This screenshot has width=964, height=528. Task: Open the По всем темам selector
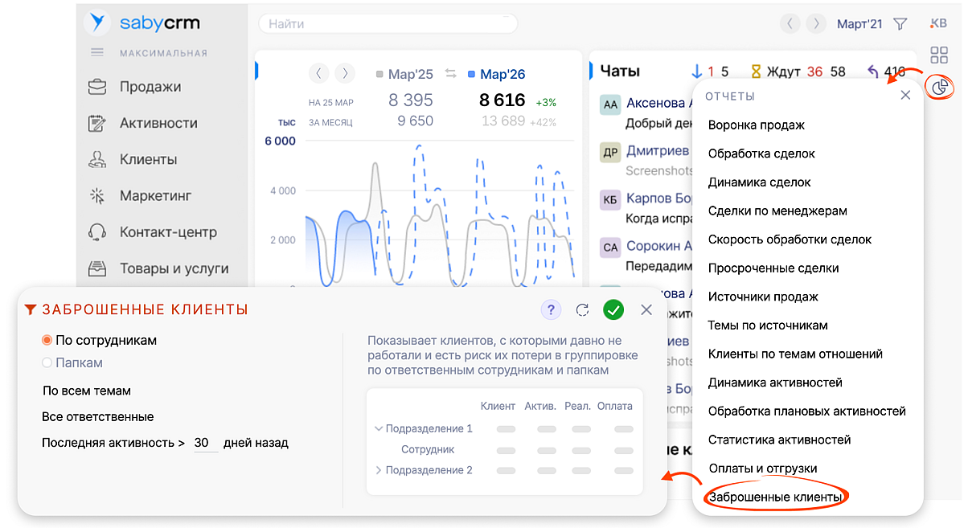pyautogui.click(x=87, y=391)
